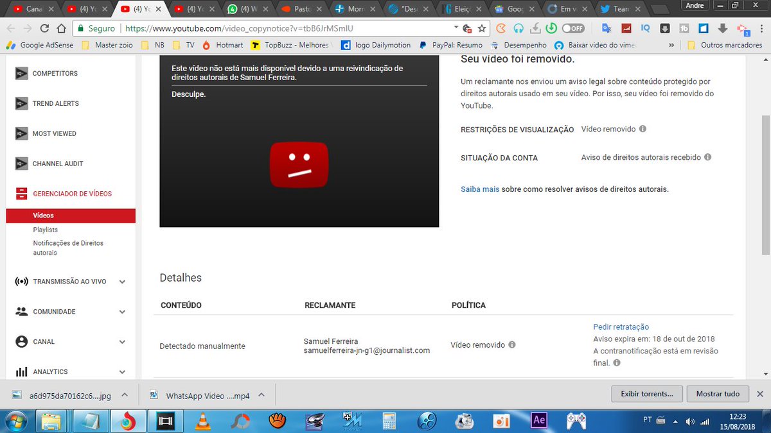The image size is (771, 433).
Task: Click the green download extension icon
Action: (x=551, y=29)
